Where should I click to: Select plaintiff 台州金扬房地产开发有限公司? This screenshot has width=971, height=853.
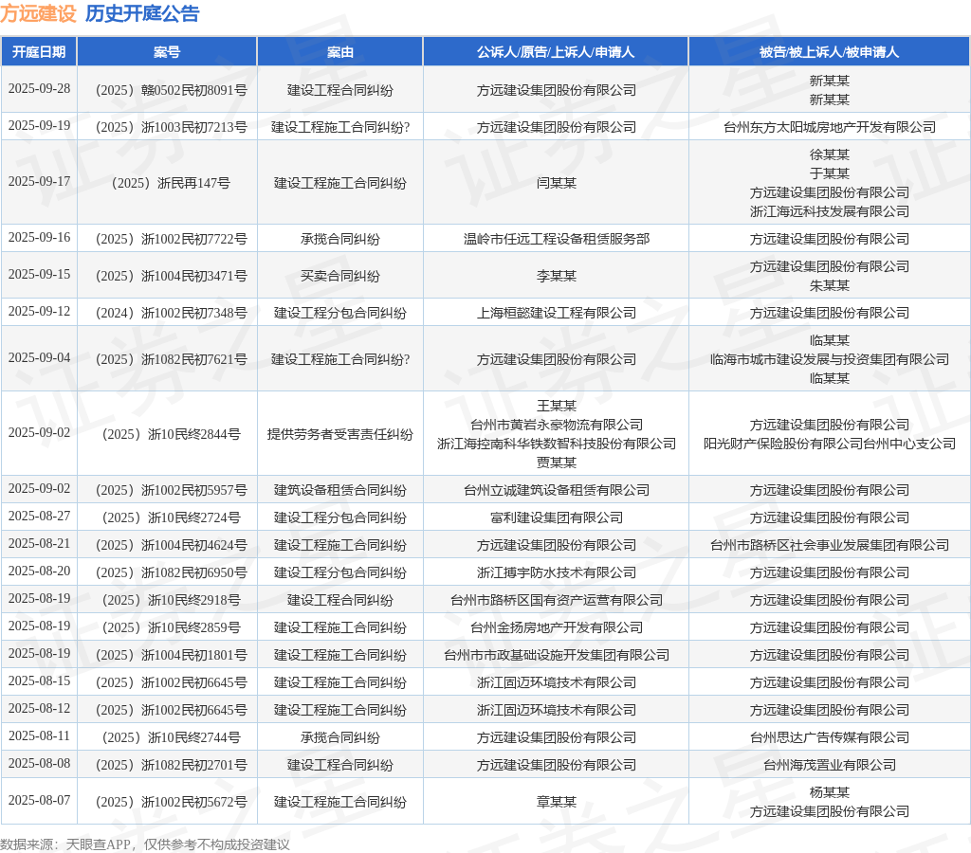556,627
